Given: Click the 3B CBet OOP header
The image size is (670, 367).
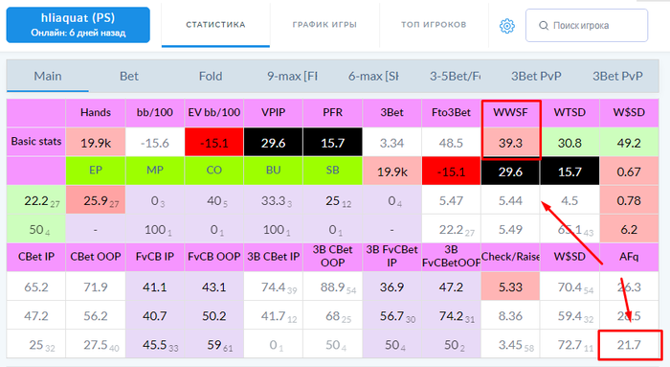Looking at the screenshot, I should [x=332, y=257].
